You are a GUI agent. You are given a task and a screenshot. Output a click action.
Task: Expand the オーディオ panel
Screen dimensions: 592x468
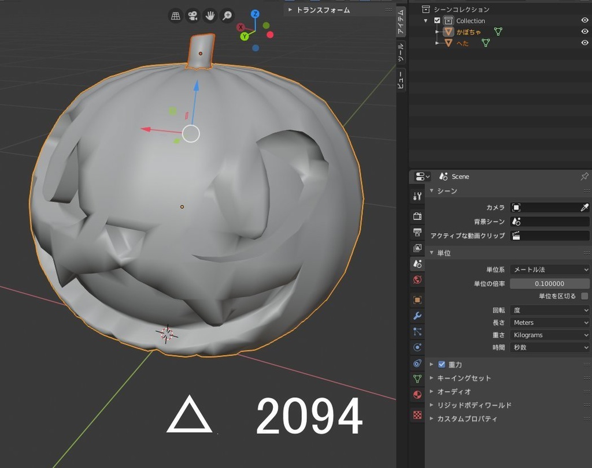[x=431, y=391]
